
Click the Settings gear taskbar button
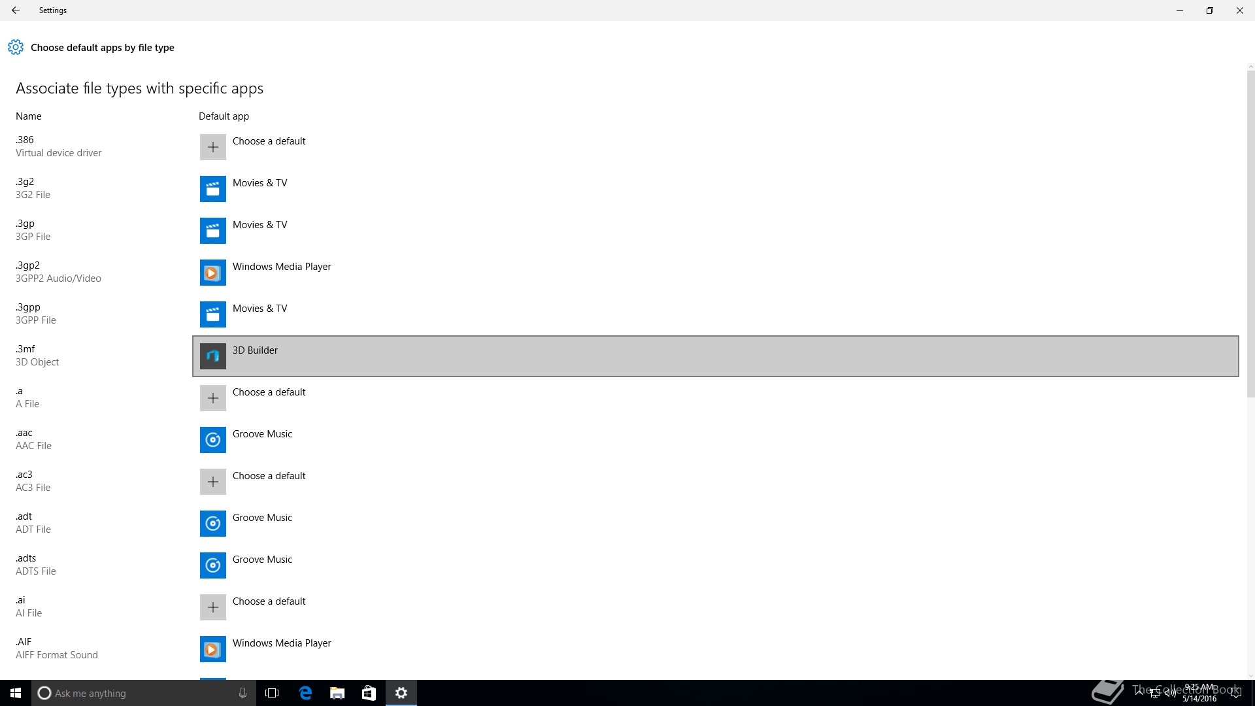coord(401,693)
